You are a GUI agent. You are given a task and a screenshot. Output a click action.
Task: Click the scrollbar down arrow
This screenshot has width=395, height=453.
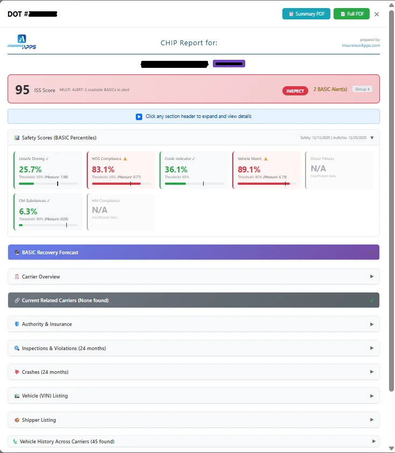point(392,448)
